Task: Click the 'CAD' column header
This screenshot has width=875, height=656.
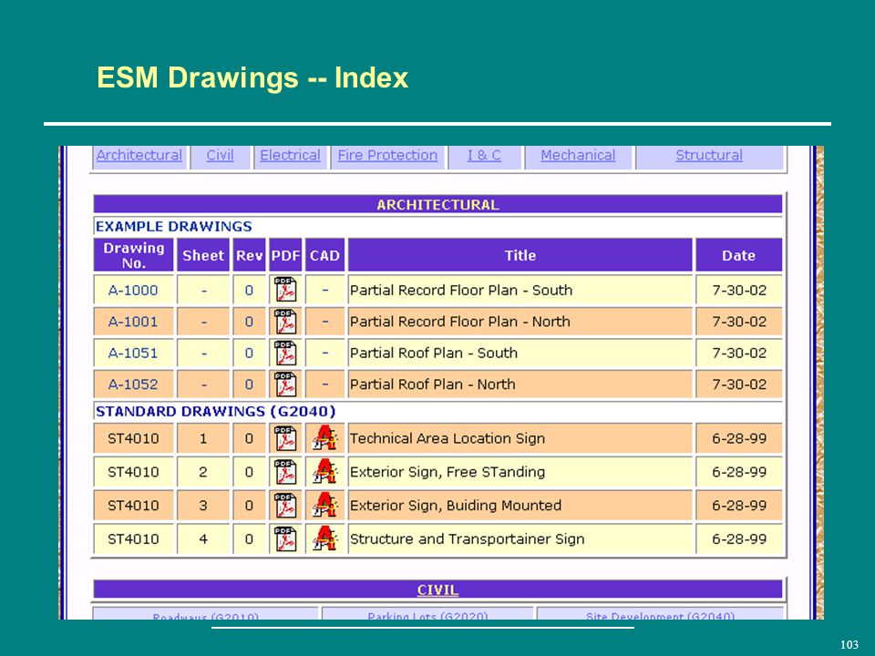Action: pyautogui.click(x=324, y=255)
